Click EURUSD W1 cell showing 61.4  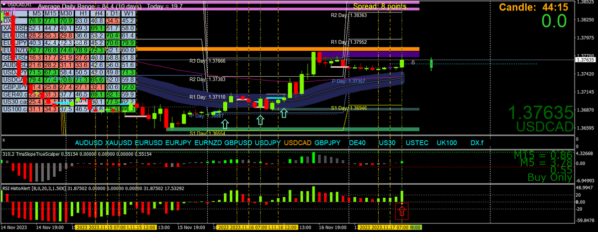[128, 35]
